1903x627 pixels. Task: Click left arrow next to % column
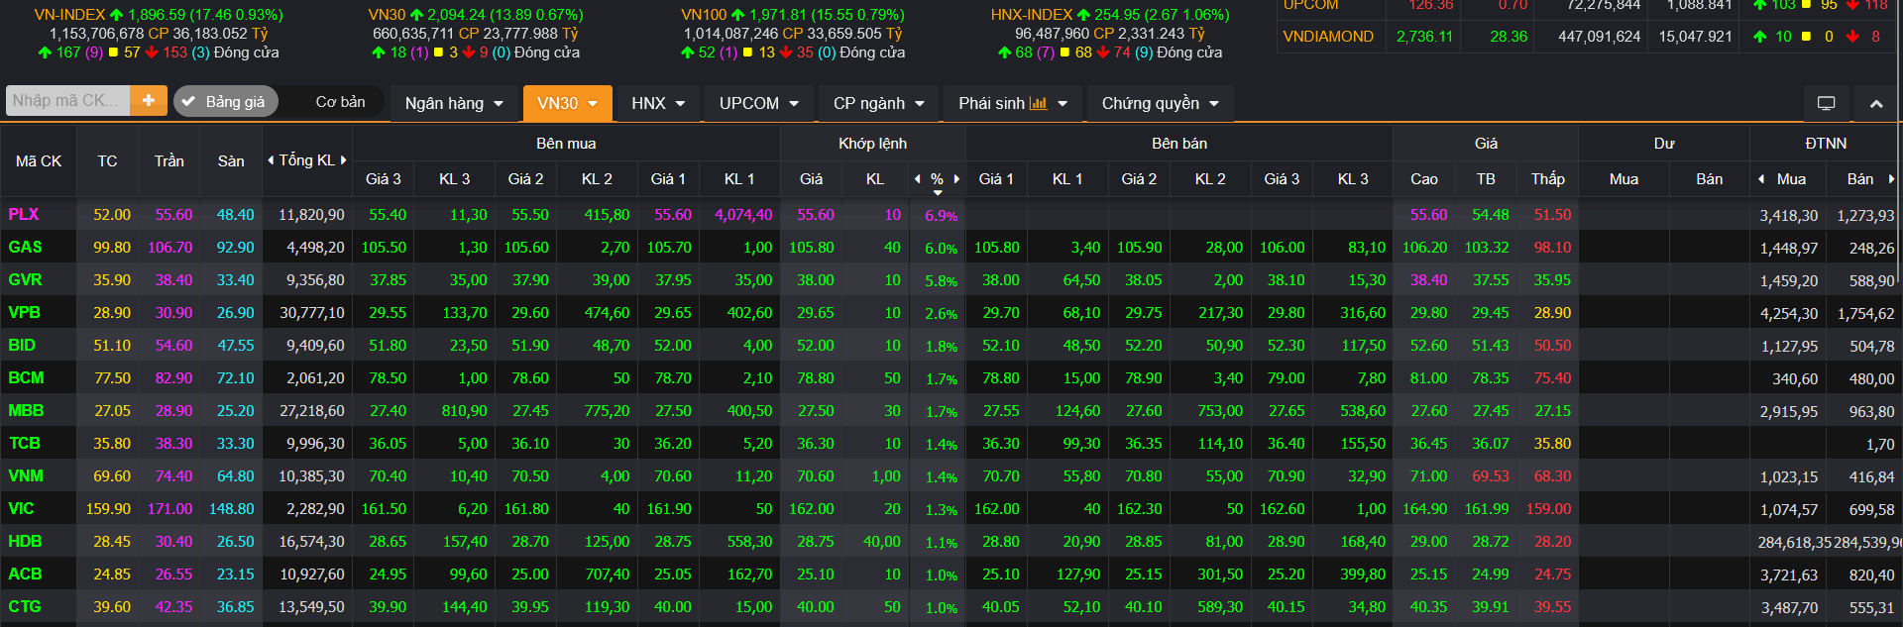tap(918, 179)
